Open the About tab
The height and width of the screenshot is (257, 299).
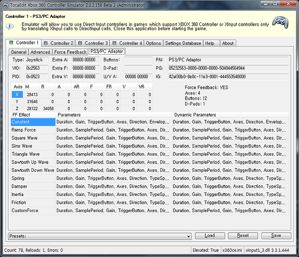coord(228,43)
